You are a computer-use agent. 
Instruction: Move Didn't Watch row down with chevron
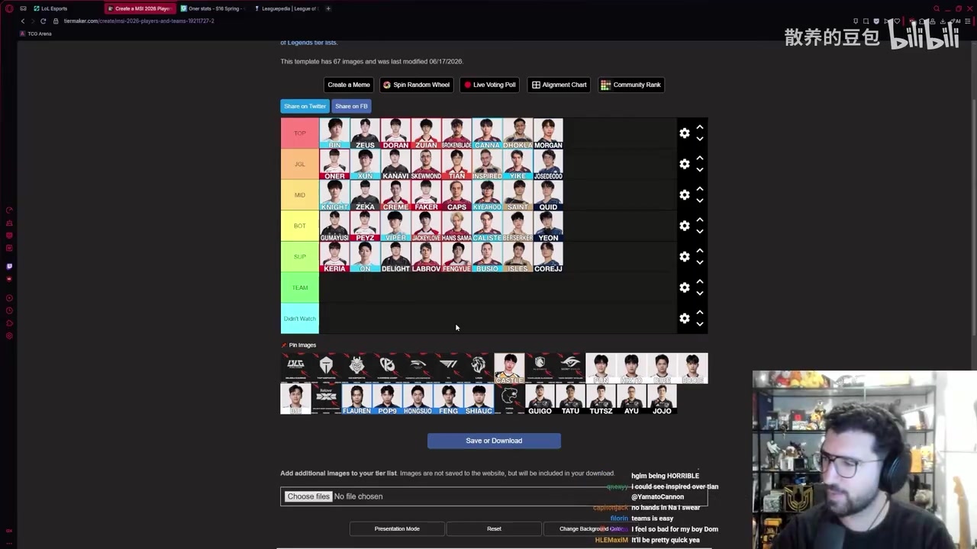[x=700, y=324]
